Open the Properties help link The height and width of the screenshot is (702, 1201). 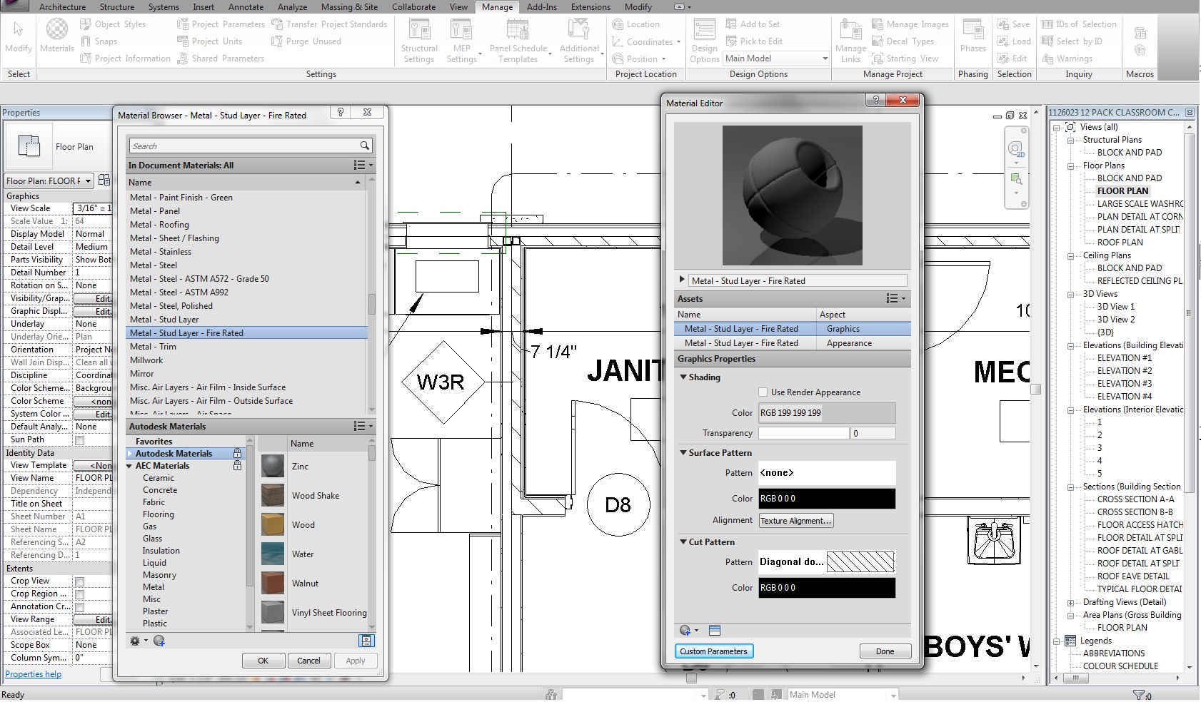coord(33,674)
